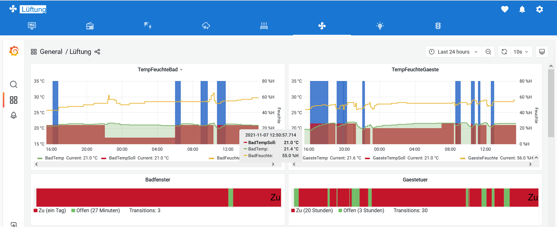Image resolution: width=557 pixels, height=227 pixels.
Task: Click the BadTemp green color swatch
Action: point(40,158)
